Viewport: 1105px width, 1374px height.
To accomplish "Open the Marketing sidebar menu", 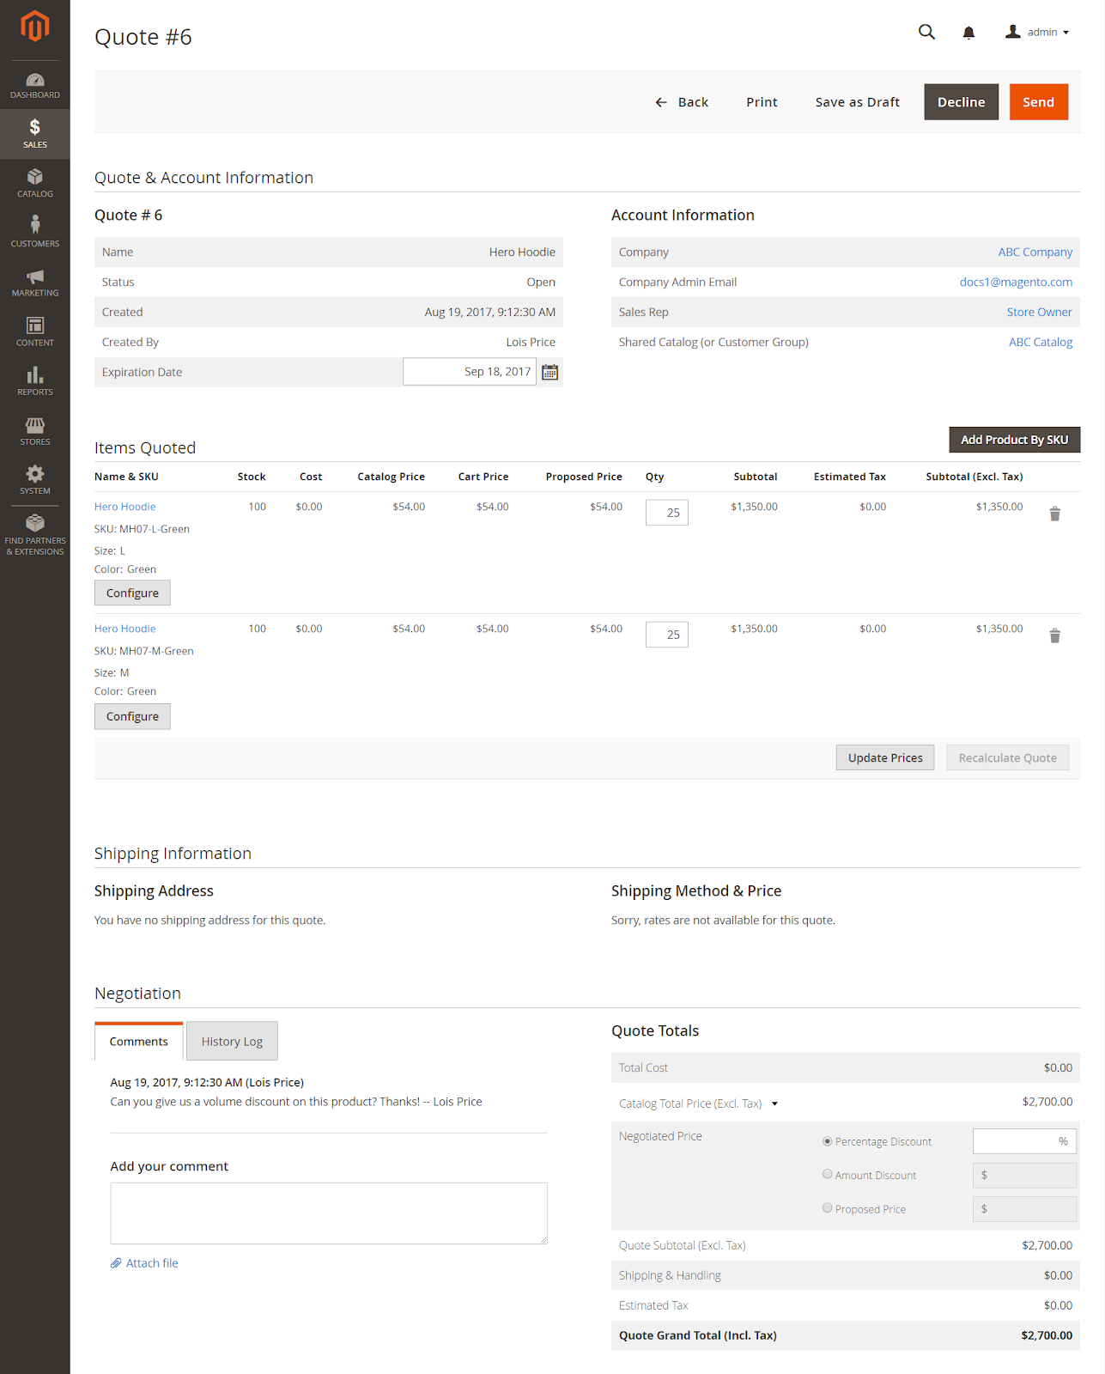I will pos(35,283).
